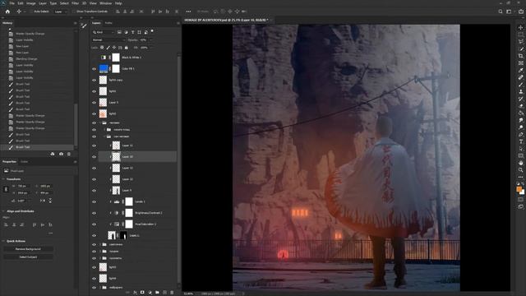The height and width of the screenshot is (296, 526).
Task: Show the hidden Black & White 1 layer
Action: coord(94,58)
